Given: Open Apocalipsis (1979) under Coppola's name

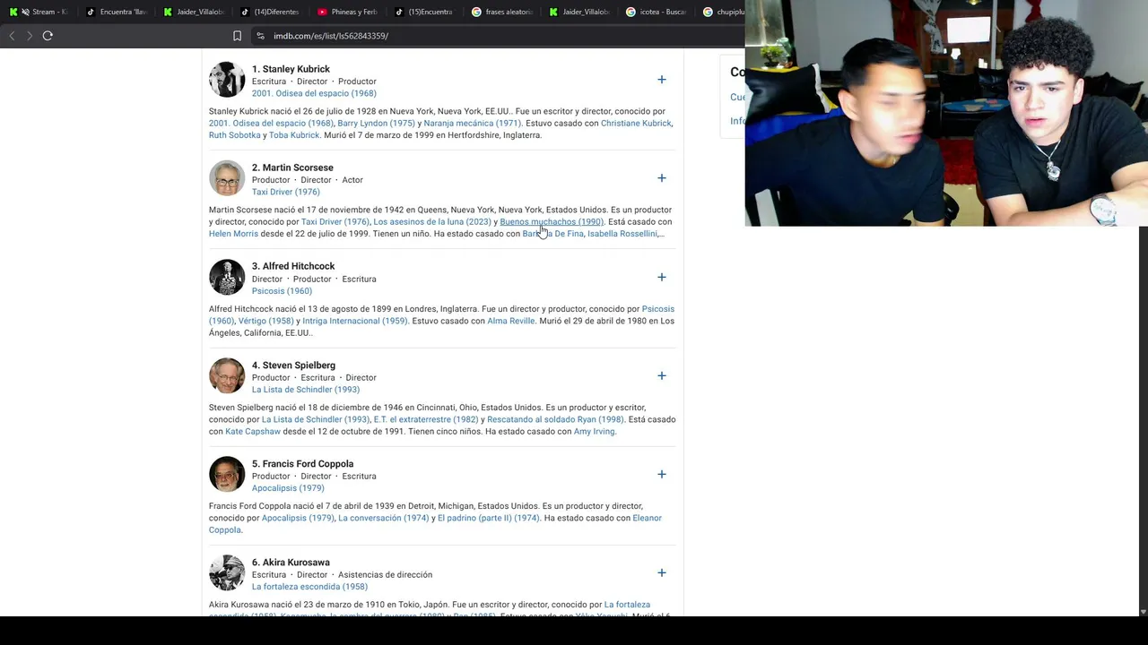Looking at the screenshot, I should click(288, 488).
